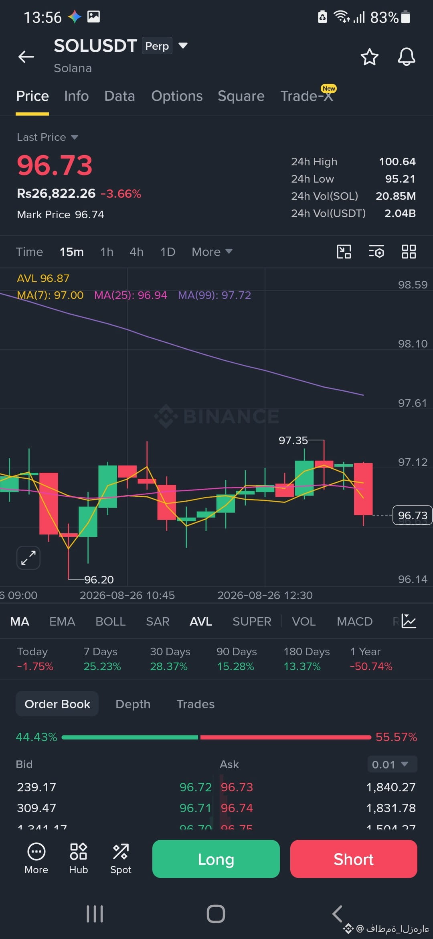Select the 4h chart interval
433x939 pixels.
pos(136,252)
